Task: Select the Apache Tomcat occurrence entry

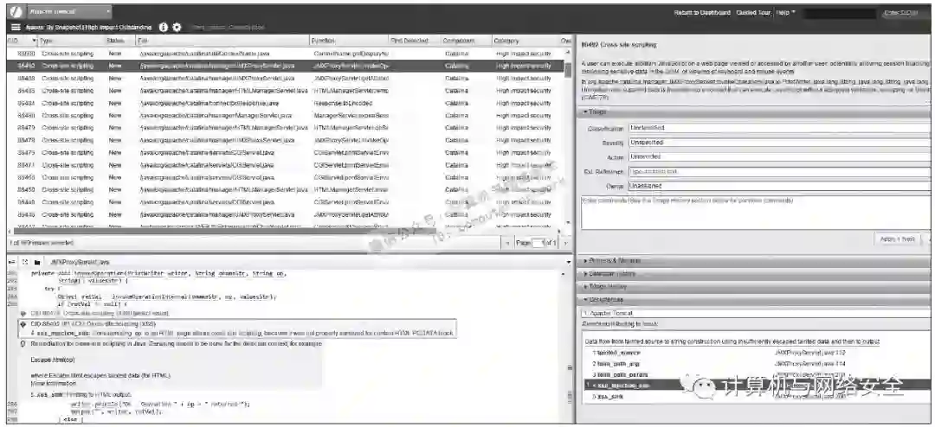Action: click(756, 313)
